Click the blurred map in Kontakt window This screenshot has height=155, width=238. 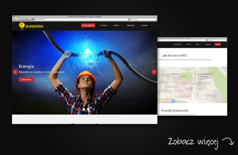(x=192, y=85)
